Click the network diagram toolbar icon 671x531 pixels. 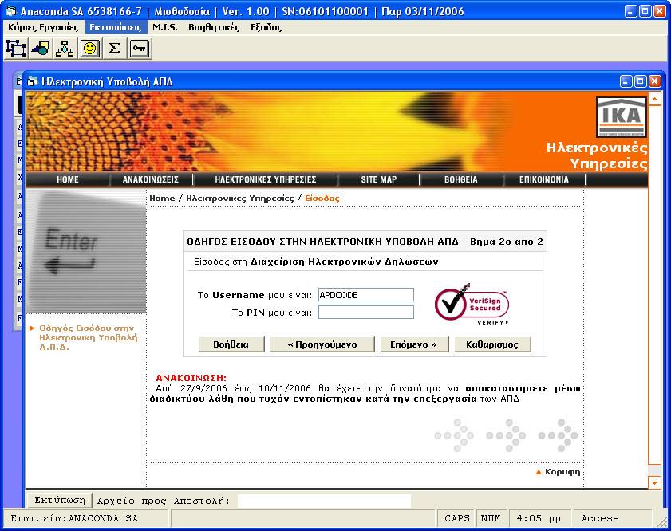tap(16, 49)
